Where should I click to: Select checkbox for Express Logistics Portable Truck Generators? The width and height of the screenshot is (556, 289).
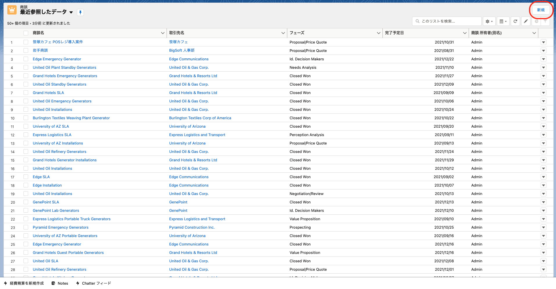[26, 219]
